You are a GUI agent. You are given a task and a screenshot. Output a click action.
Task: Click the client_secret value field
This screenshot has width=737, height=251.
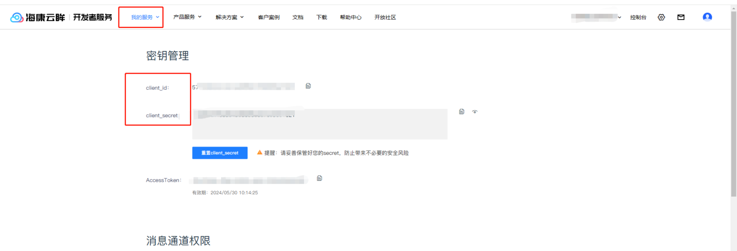319,124
